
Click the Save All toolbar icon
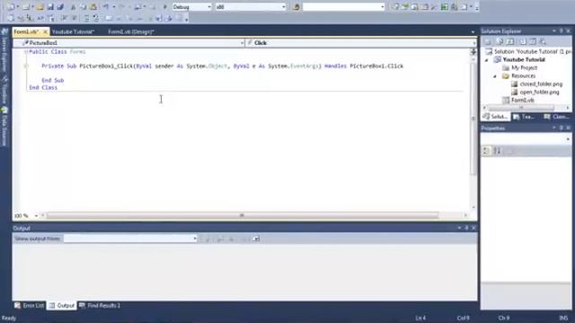[60, 7]
